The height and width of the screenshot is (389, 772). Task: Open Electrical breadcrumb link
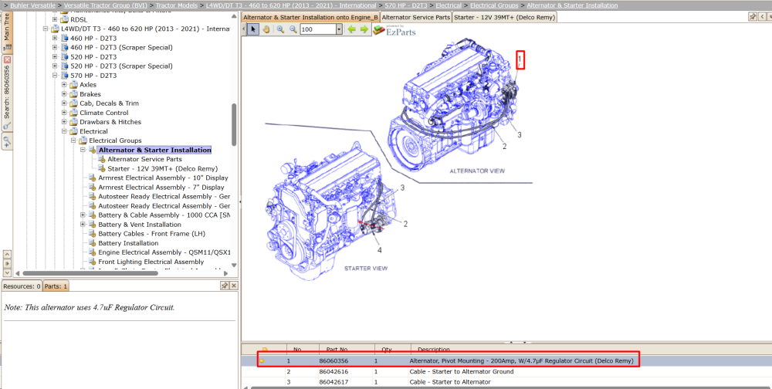[449, 5]
